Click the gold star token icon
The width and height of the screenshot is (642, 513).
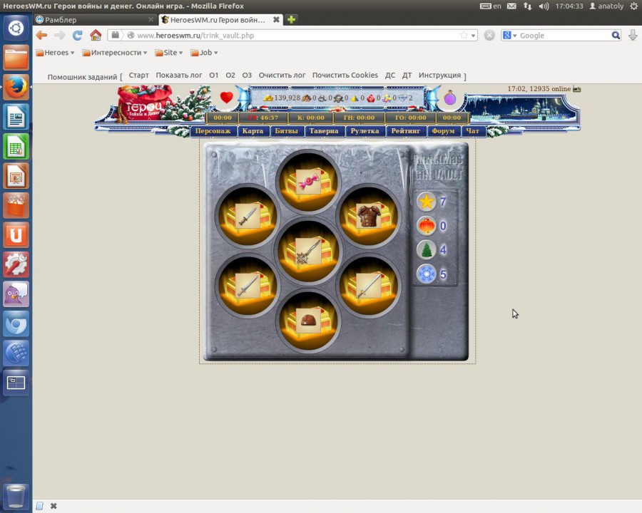pyautogui.click(x=426, y=202)
